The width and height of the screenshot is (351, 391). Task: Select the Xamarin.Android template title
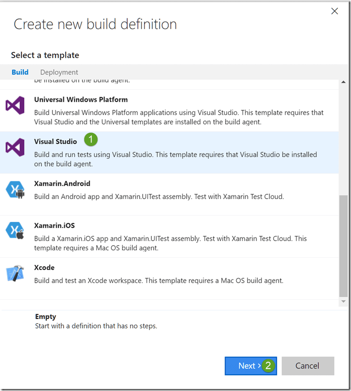click(x=62, y=183)
